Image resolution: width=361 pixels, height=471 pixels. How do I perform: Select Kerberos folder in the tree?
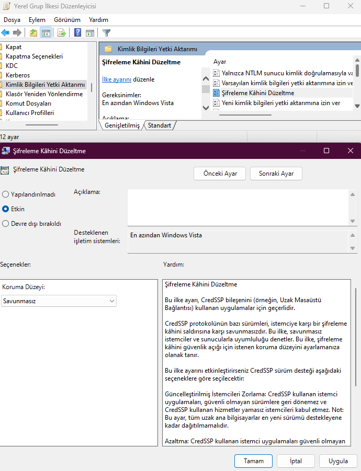18,75
